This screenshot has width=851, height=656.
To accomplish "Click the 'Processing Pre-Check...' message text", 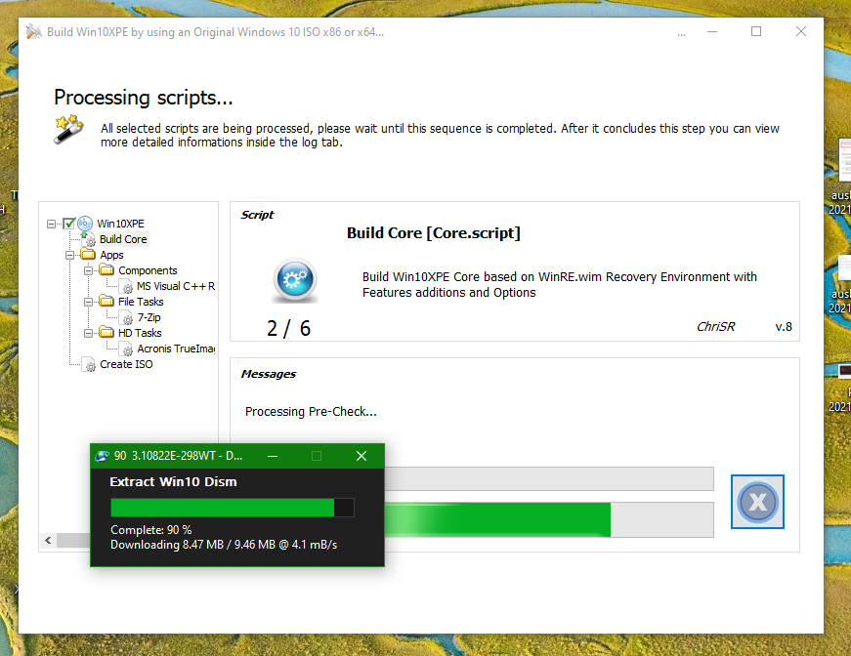I will 311,412.
